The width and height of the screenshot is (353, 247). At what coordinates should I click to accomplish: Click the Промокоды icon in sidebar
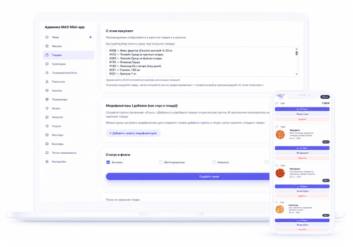tap(47, 99)
